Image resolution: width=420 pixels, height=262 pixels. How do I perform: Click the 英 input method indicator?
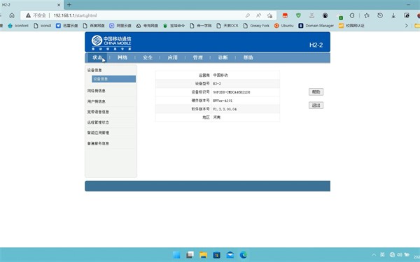click(x=382, y=255)
